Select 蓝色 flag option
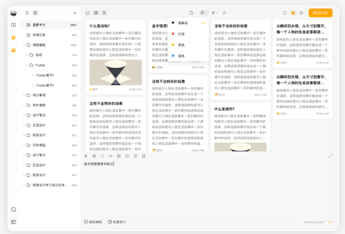 pyautogui.click(x=188, y=56)
